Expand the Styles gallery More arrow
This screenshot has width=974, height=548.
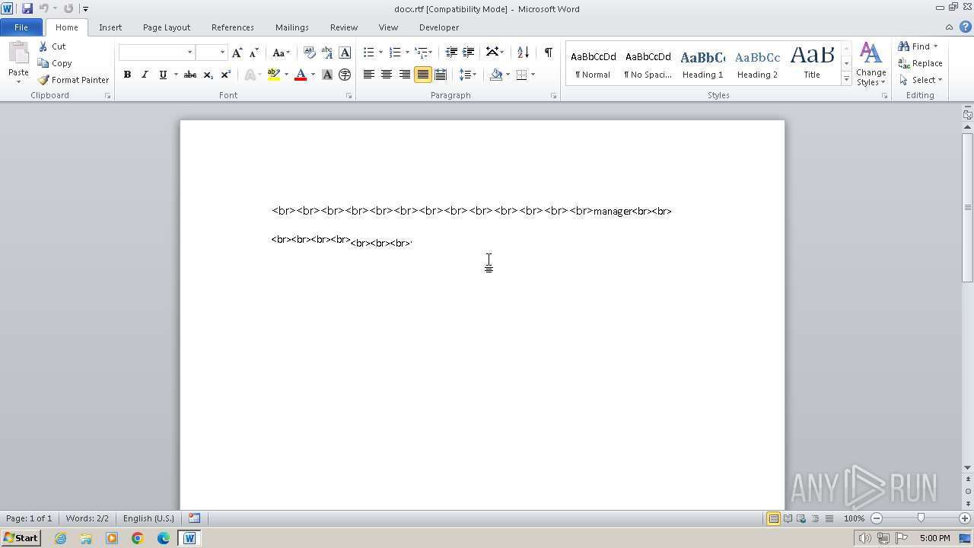click(846, 79)
